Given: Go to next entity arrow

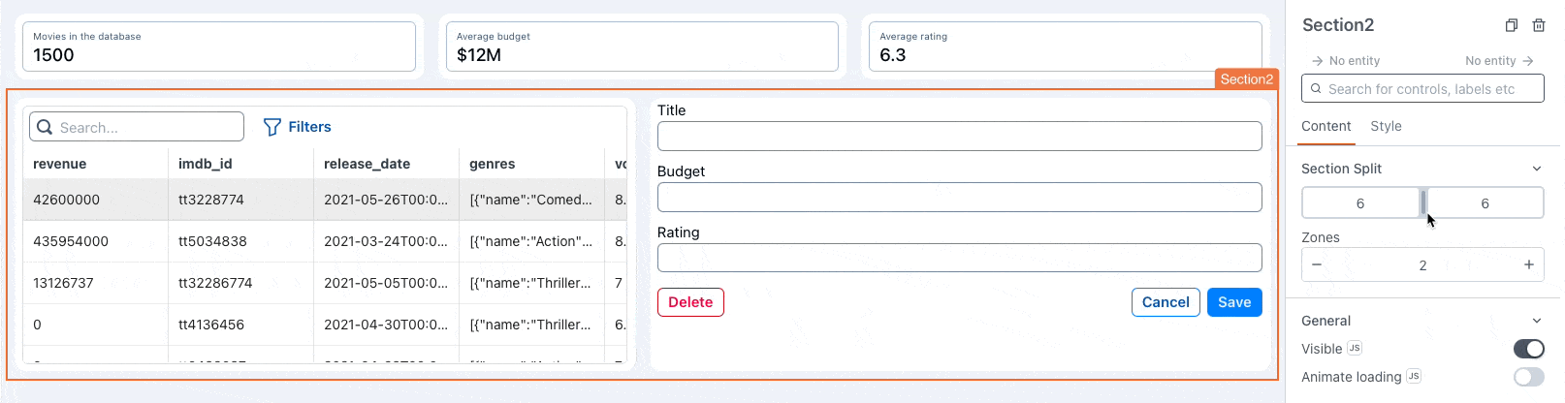Looking at the screenshot, I should click(x=1528, y=60).
